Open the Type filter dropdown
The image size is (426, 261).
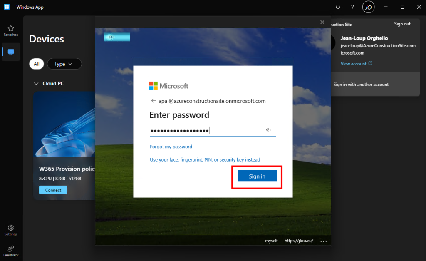[64, 64]
